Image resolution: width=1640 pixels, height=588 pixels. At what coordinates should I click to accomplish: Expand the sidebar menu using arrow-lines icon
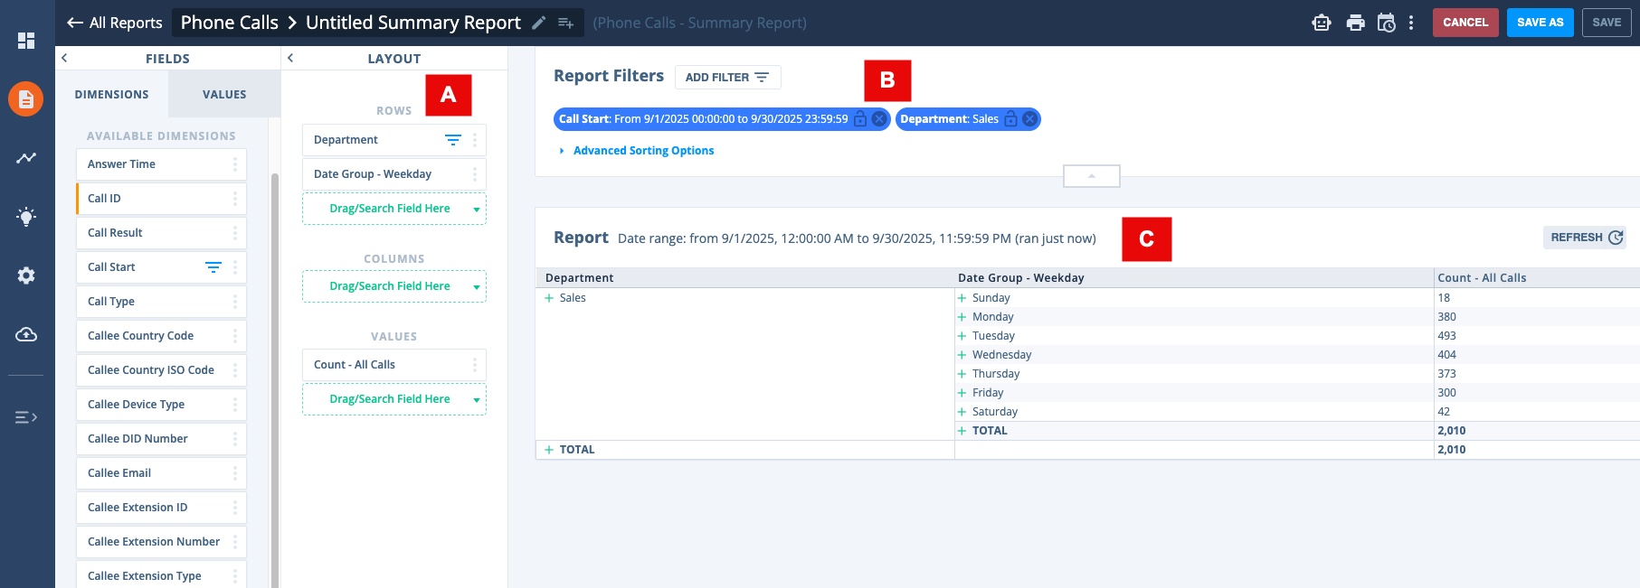[26, 417]
